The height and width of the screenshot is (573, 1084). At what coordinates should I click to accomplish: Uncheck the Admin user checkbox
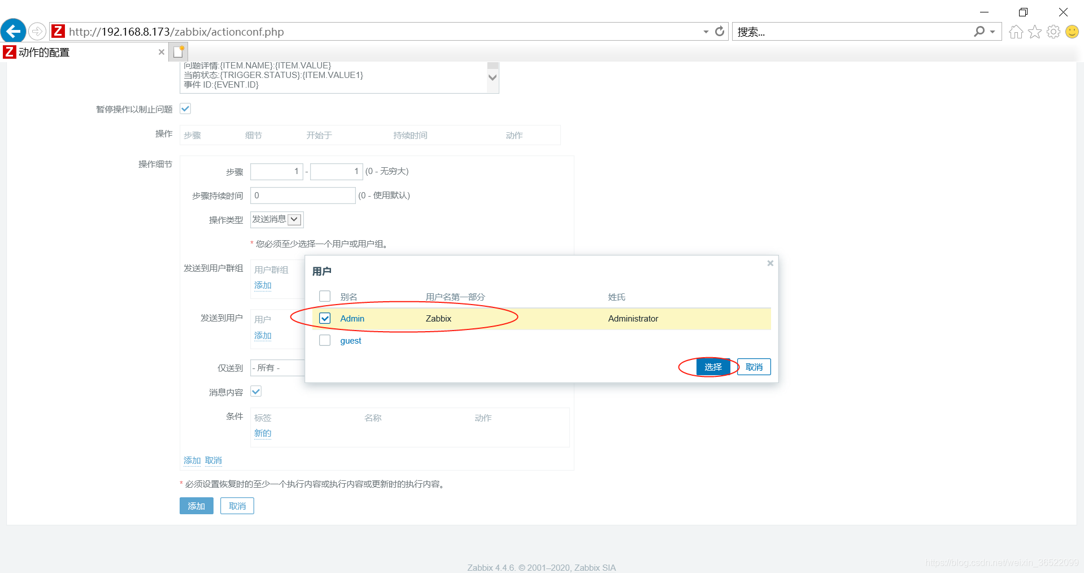tap(325, 318)
